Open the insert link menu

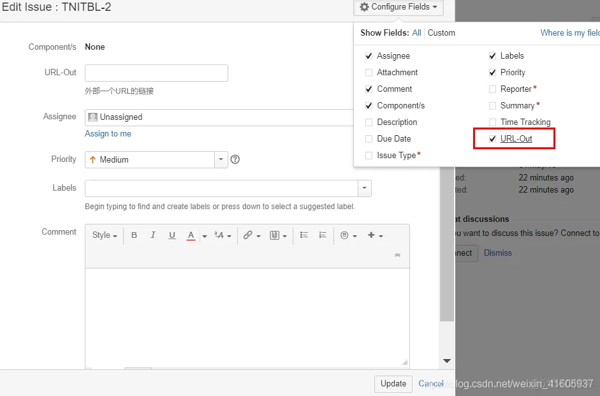pos(252,235)
